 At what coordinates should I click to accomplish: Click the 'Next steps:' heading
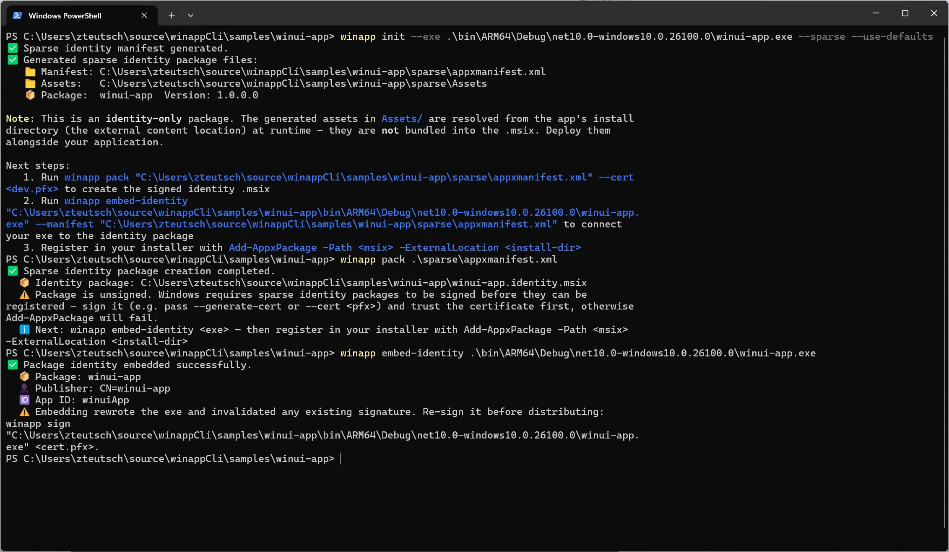38,165
